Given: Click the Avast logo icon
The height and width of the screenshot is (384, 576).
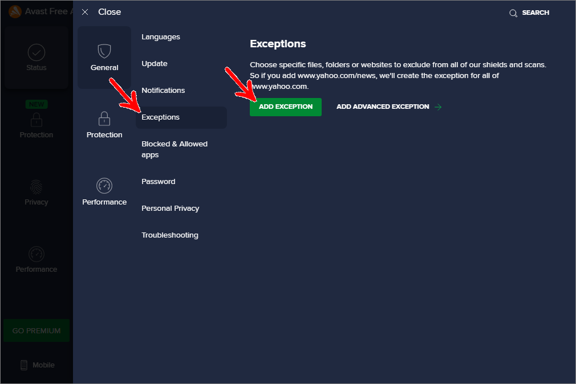Looking at the screenshot, I should tap(15, 12).
